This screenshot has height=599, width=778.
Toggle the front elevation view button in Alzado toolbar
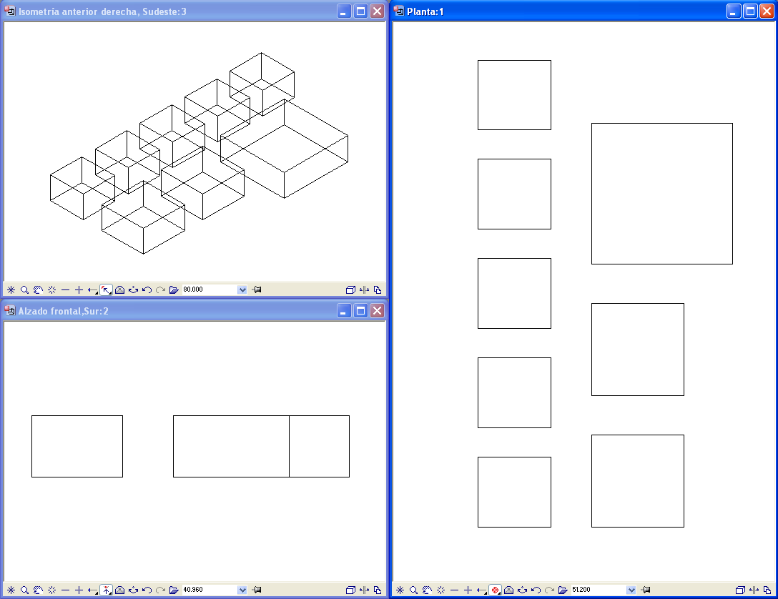click(106, 590)
